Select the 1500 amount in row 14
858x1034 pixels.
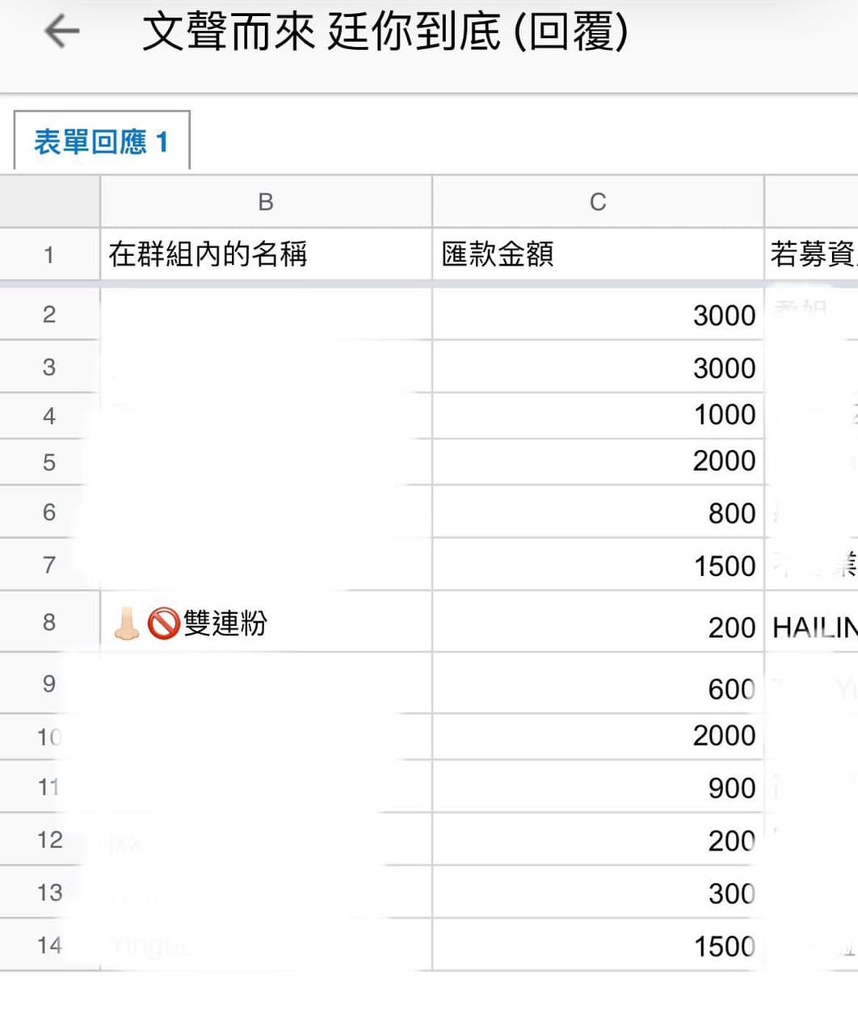point(598,944)
